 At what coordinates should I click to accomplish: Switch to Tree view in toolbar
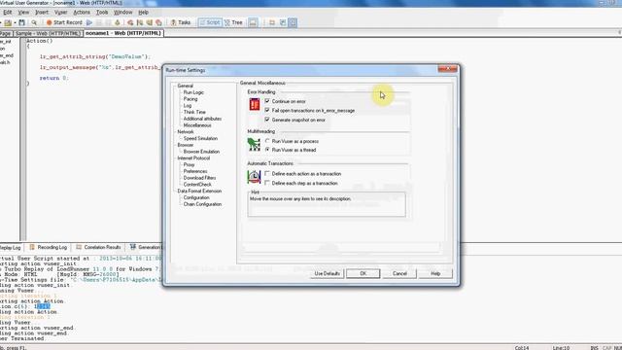point(233,22)
